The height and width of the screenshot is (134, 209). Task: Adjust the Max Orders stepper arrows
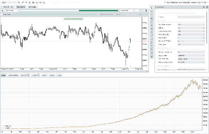204,38
